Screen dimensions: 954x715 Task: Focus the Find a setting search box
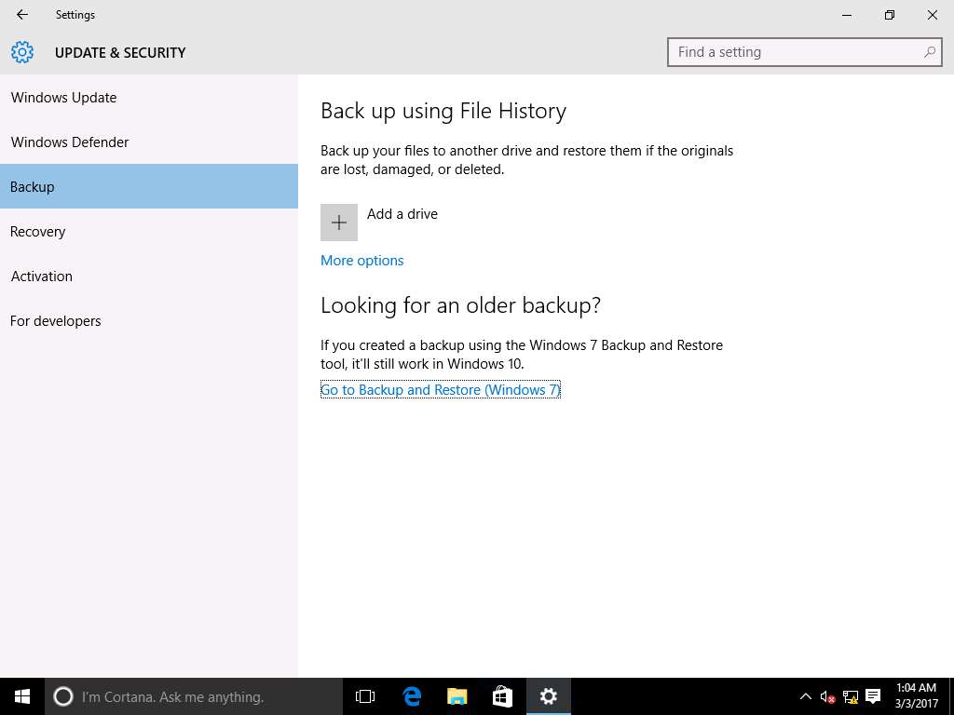coord(804,52)
